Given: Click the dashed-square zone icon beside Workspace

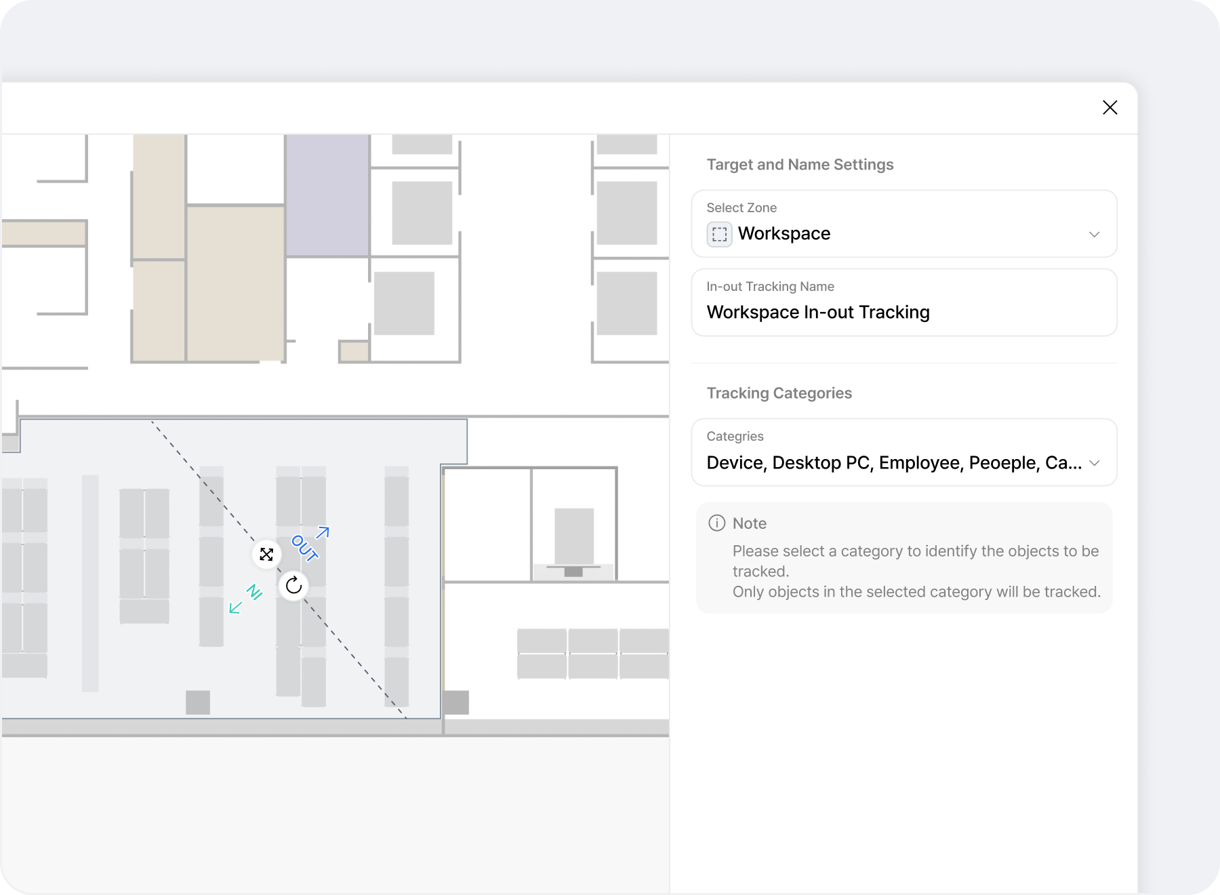Looking at the screenshot, I should [719, 234].
